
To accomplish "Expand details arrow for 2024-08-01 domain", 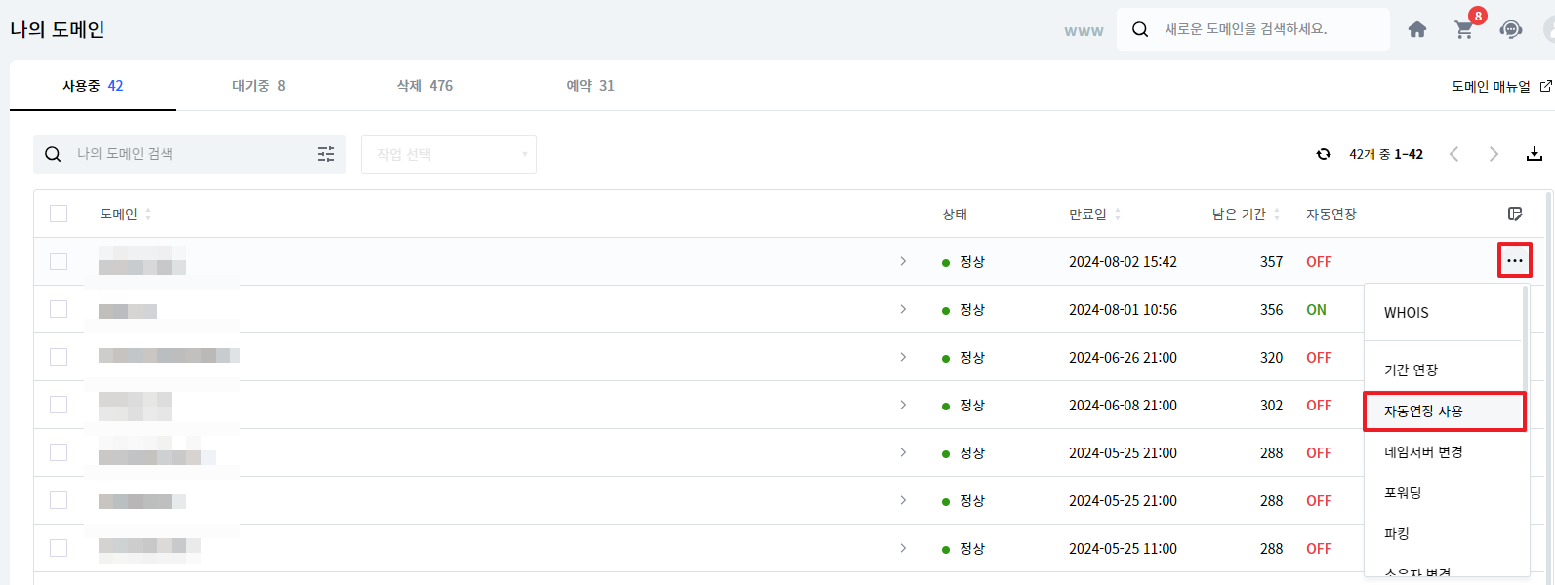I will click(903, 309).
